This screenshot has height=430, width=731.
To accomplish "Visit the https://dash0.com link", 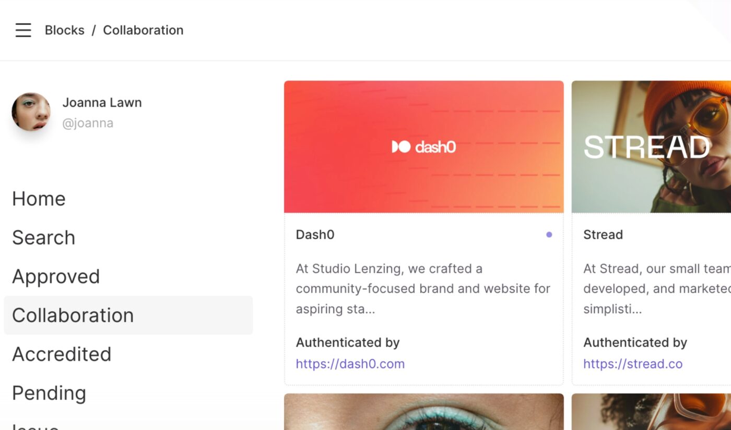I will (x=350, y=364).
